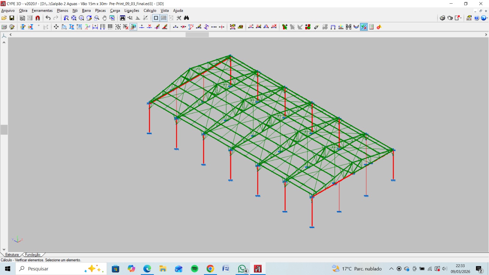Click the horizontal scrollbar thumb above viewport
Viewport: 489px width, 275px height.
pyautogui.click(x=197, y=35)
